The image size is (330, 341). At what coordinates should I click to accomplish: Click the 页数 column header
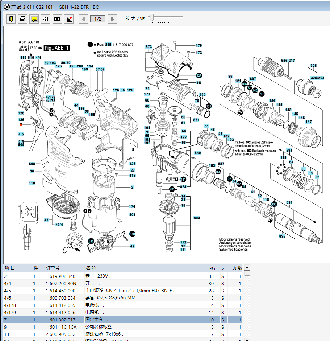237,268
